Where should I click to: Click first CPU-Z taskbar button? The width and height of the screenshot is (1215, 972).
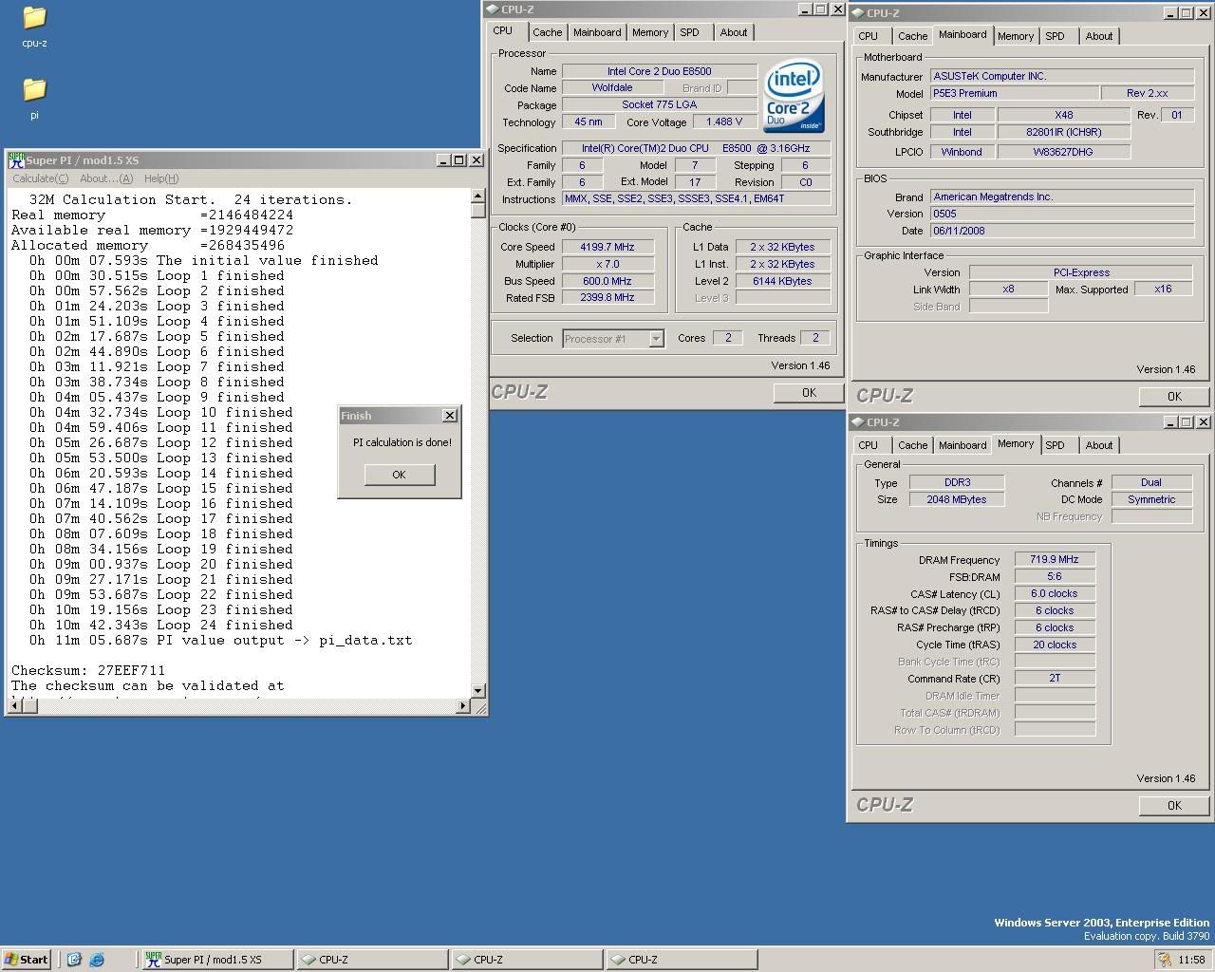371,960
